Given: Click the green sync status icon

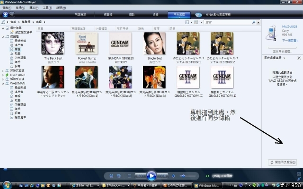Looking at the screenshot, I should (x=207, y=176).
